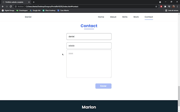Focus the name field containing daniel
Image resolution: width=180 pixels, height=112 pixels.
[x=89, y=37]
